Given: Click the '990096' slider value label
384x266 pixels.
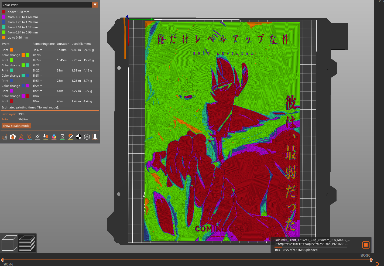Looking at the screenshot, I should pos(365,255).
